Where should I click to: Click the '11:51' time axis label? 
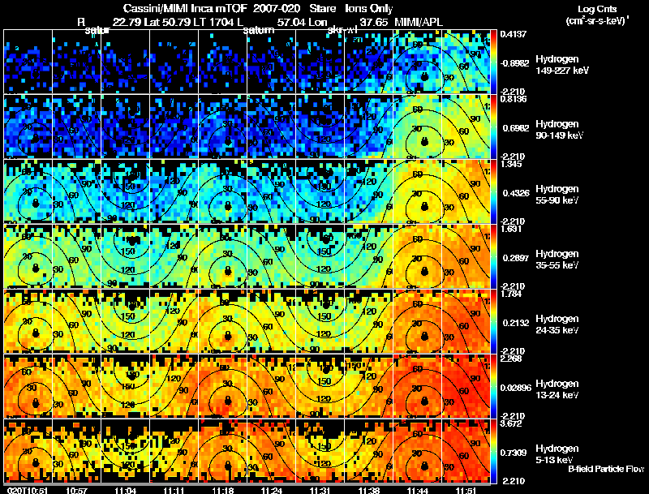pyautogui.click(x=466, y=490)
